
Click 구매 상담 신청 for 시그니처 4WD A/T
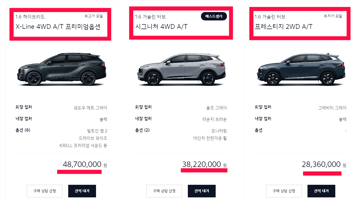(164, 191)
